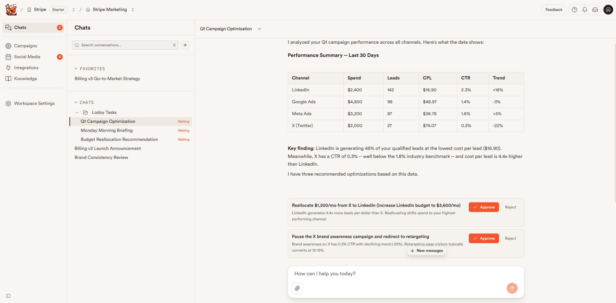Select the Integrations plug icon
The height and width of the screenshot is (303, 616).
click(8, 68)
